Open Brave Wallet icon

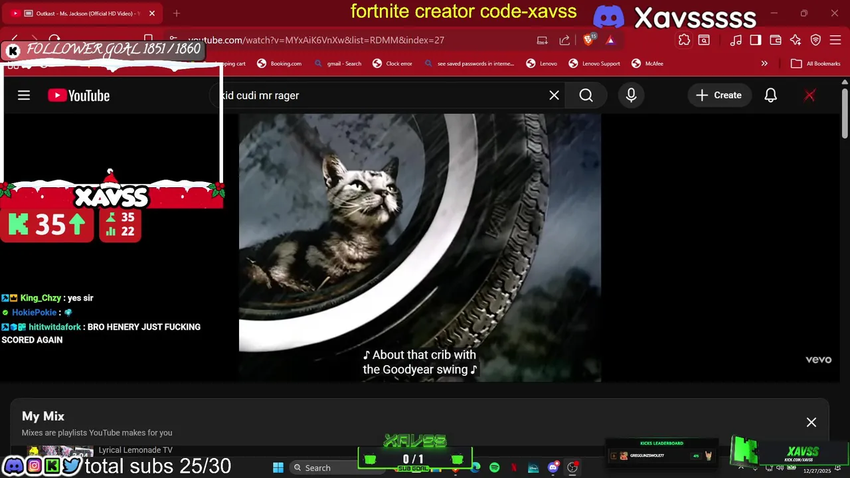[776, 40]
